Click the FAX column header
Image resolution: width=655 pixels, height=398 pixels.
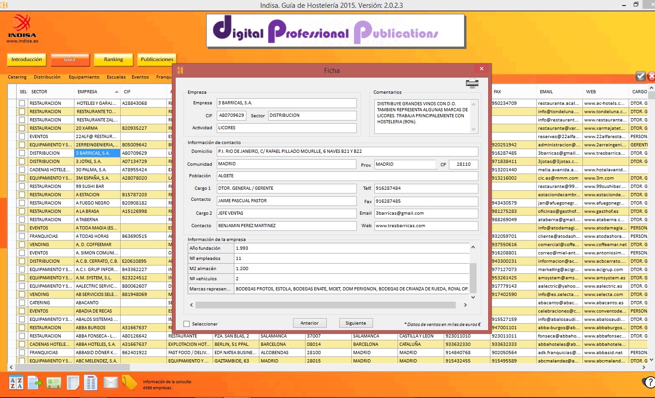[514, 91]
